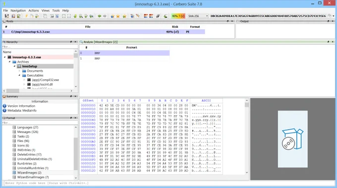Float the Roots panel using its detach icon
Viewport: 337px width, 188px height.
click(x=227, y=21)
